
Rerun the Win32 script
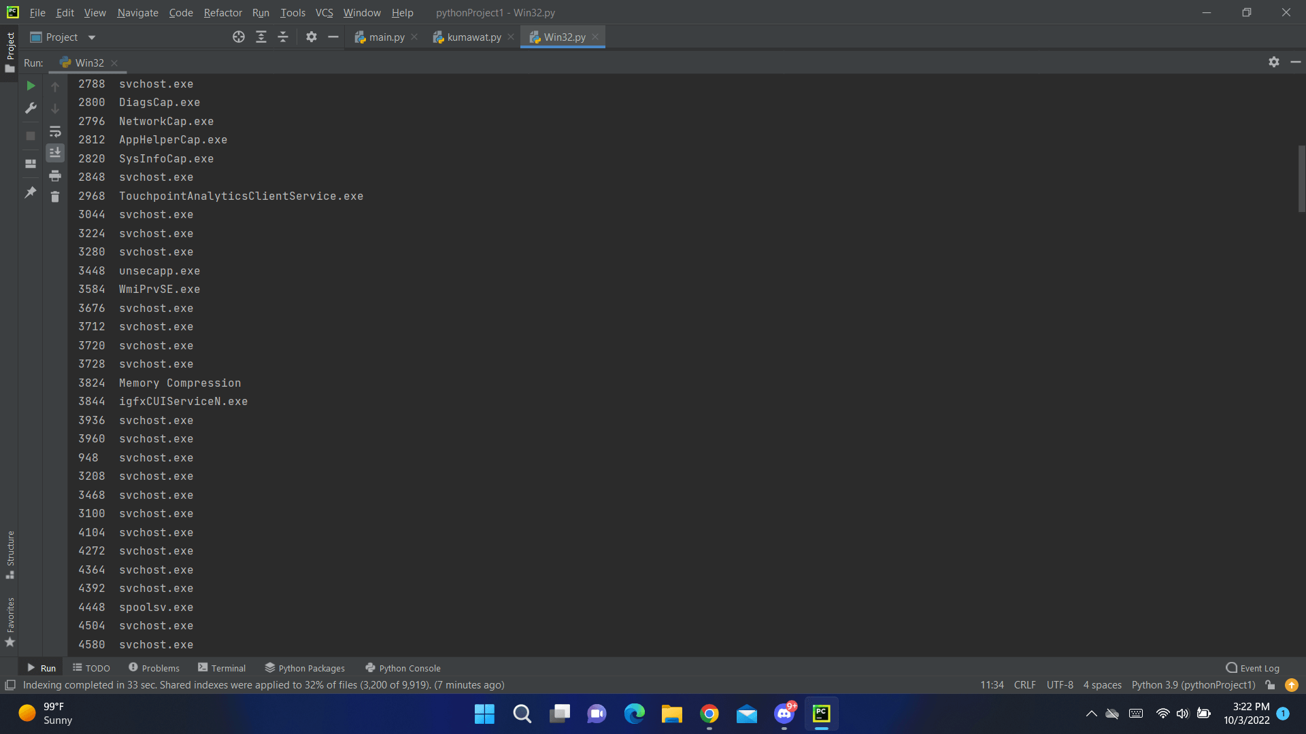click(x=30, y=86)
